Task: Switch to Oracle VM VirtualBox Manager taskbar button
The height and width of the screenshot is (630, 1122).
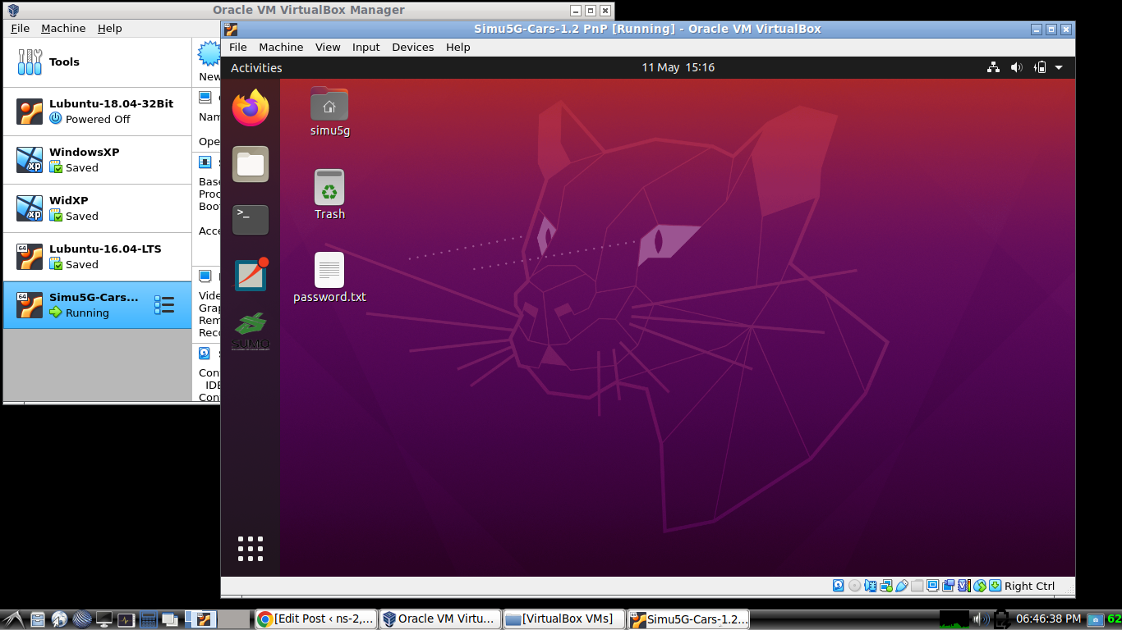Action: pyautogui.click(x=440, y=619)
